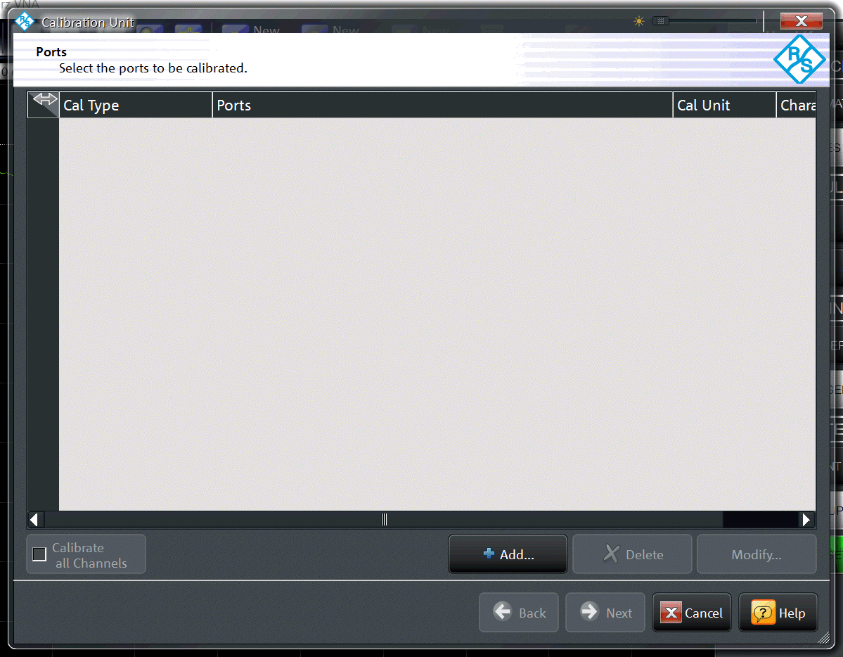
Task: Adjust the transparency slider handle
Action: (x=661, y=21)
